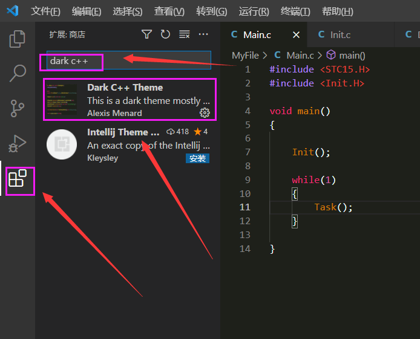Screen dimensions: 420x339
Task: Open the Extensions view icon
Action: pos(17,178)
